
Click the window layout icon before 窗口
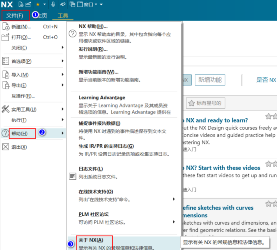click(80, 4)
